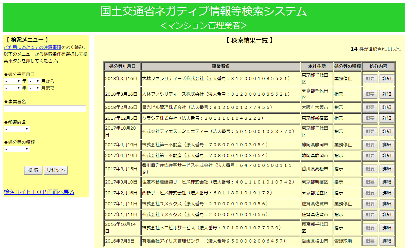Screen dimensions: 406x251
Task: Click 概要 for 西新サービス株式会社 row
Action: [x=370, y=193]
